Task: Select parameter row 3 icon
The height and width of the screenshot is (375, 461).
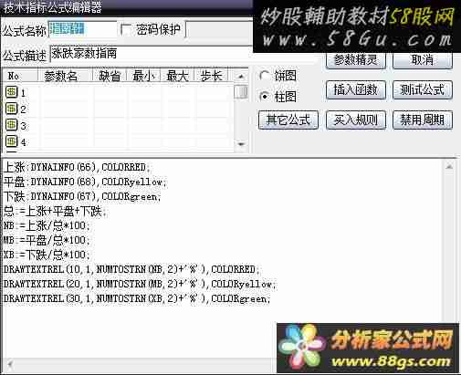Action: point(12,124)
